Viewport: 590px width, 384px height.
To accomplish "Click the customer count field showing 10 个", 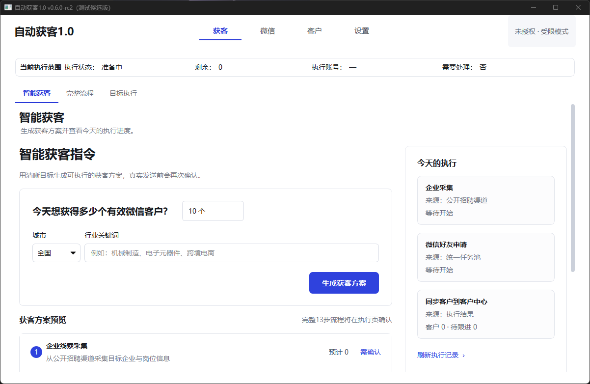I will click(213, 211).
